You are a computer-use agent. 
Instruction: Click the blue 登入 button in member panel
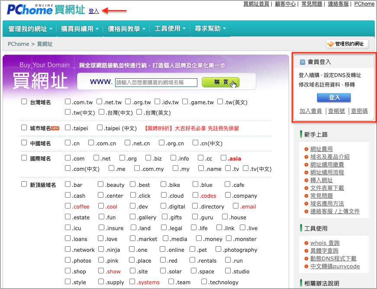(x=334, y=97)
